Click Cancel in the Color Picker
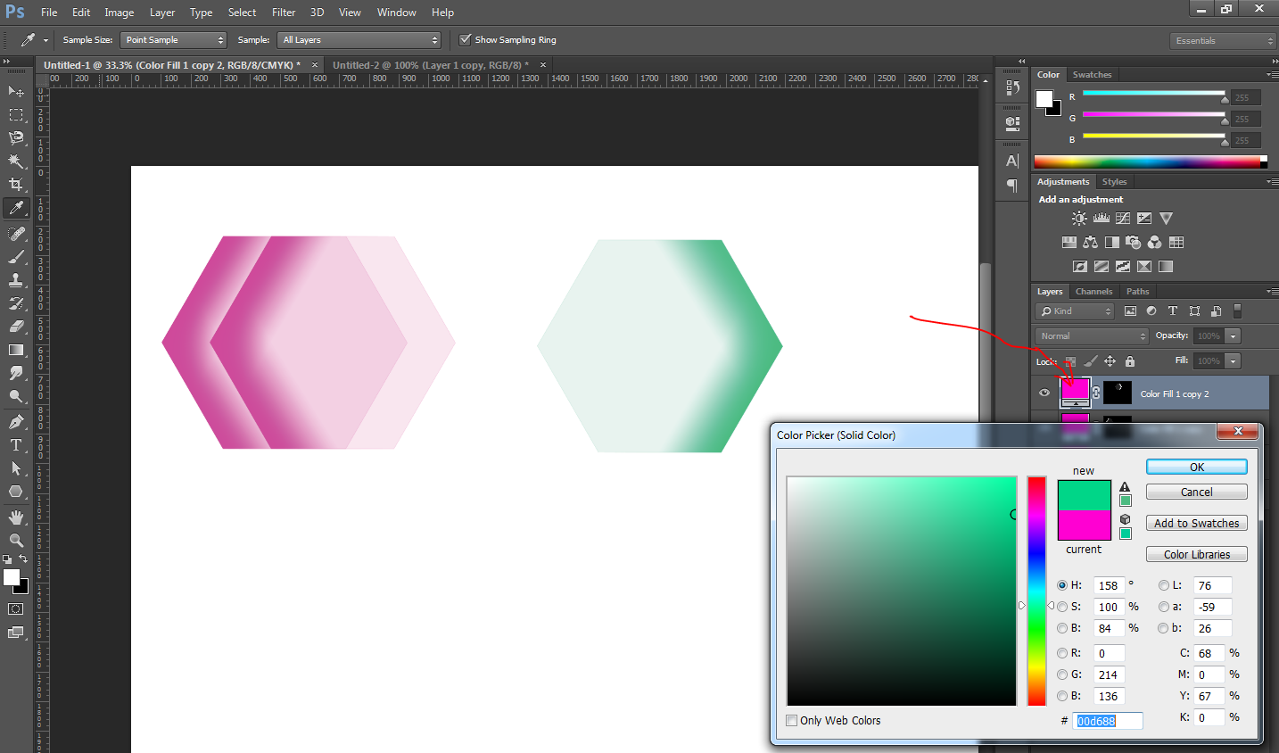This screenshot has width=1279, height=753. pyautogui.click(x=1197, y=492)
